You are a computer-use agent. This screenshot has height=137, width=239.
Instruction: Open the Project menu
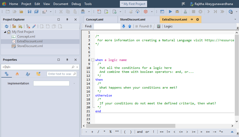click(x=26, y=4)
